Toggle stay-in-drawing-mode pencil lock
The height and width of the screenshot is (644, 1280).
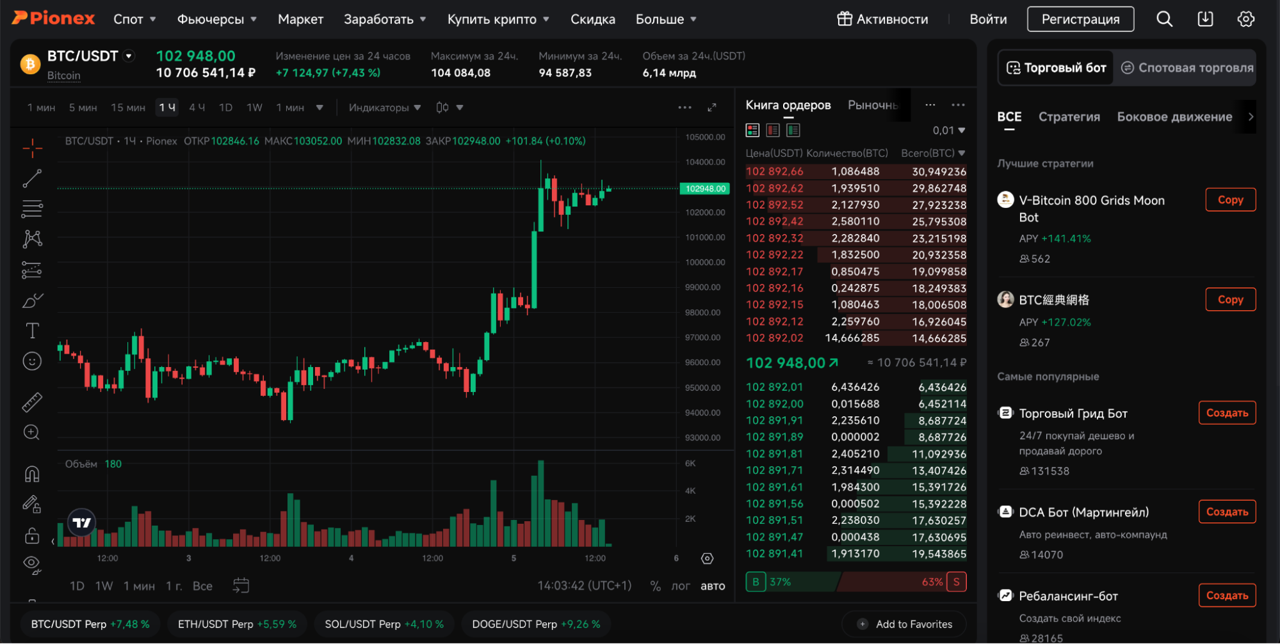pos(32,505)
